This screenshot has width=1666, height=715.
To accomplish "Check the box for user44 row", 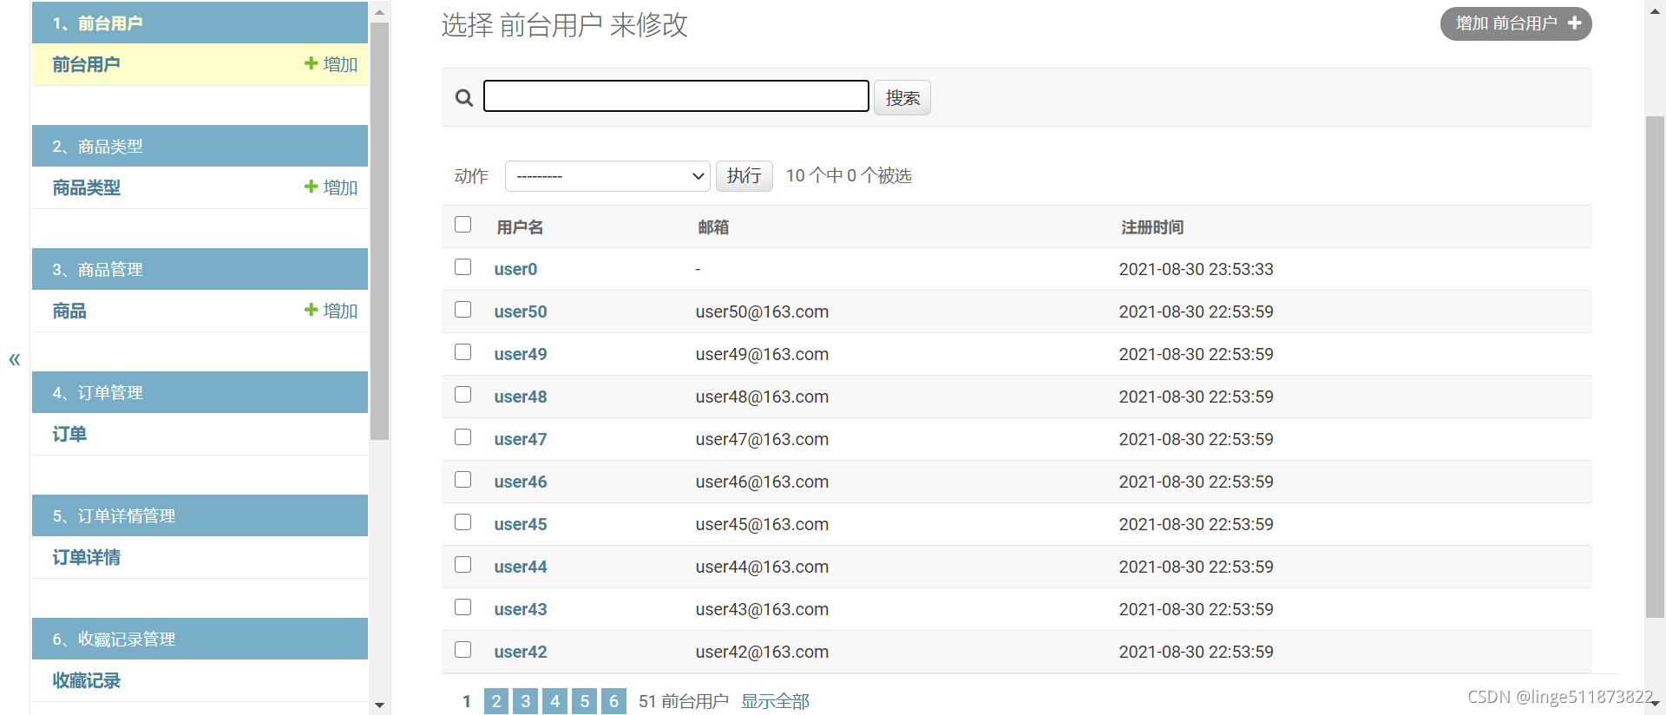I will [463, 565].
